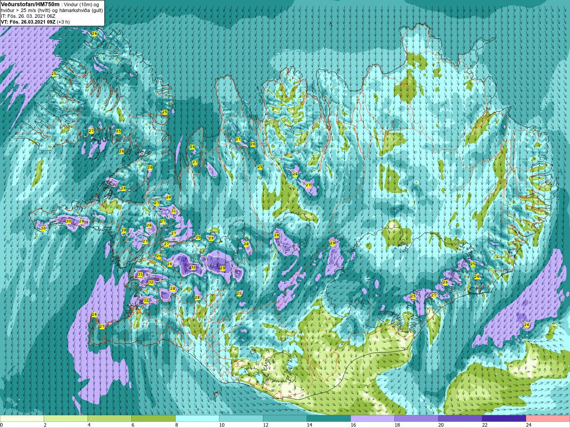Click the 'VT: Fös. 26.03.2021 09Z (+3 h)' line
Screen dimensions: 570x428
pos(35,22)
